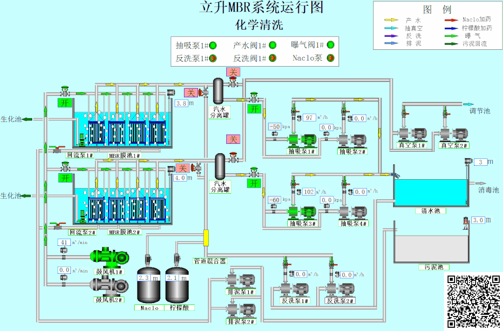Toggle the 关 valve state above upper separator
This screenshot has width=503, height=331.
point(233,72)
